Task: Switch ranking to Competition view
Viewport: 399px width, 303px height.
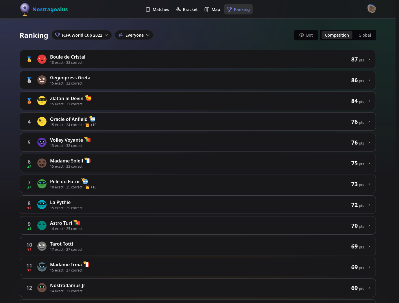Action: coord(337,35)
